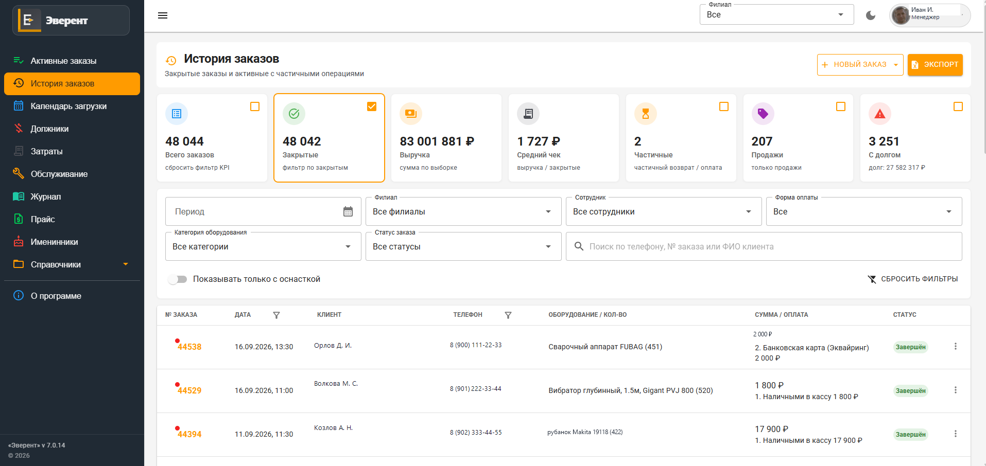Open Календарь загрузки in sidebar
The image size is (986, 466).
pyautogui.click(x=72, y=106)
